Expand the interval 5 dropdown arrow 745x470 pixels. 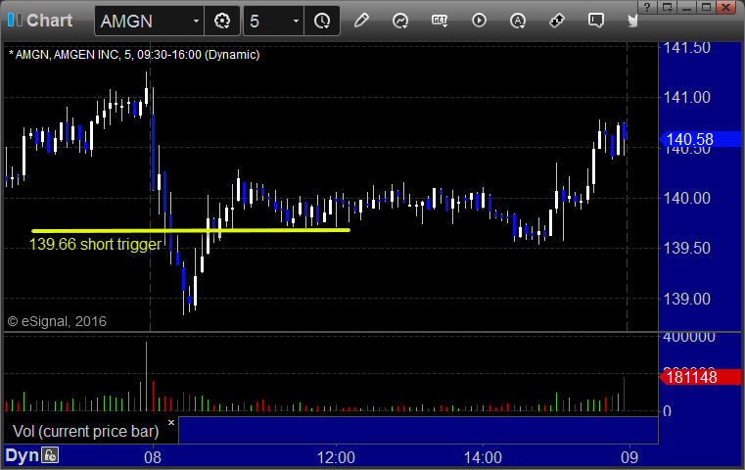coord(296,21)
